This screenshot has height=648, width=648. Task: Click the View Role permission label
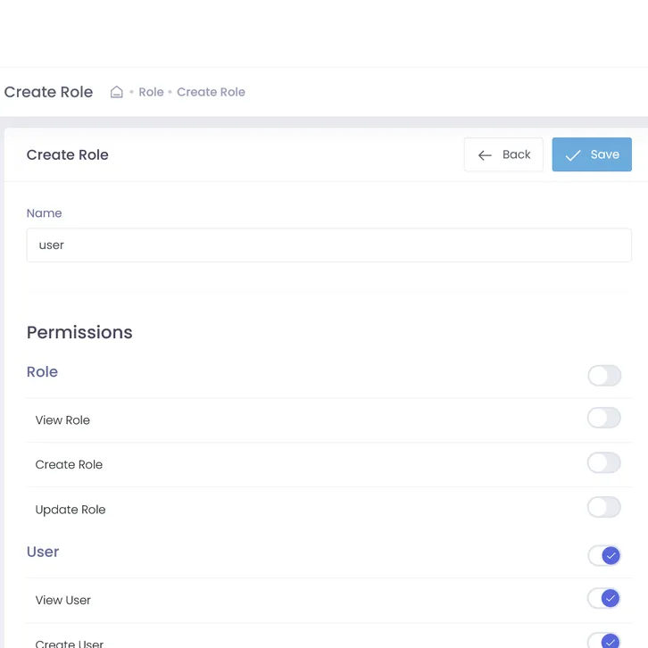62,420
